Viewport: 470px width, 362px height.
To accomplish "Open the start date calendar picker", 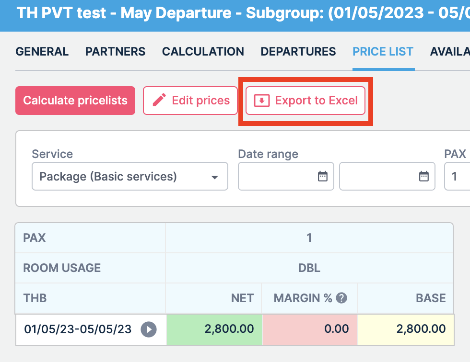I will tap(322, 176).
